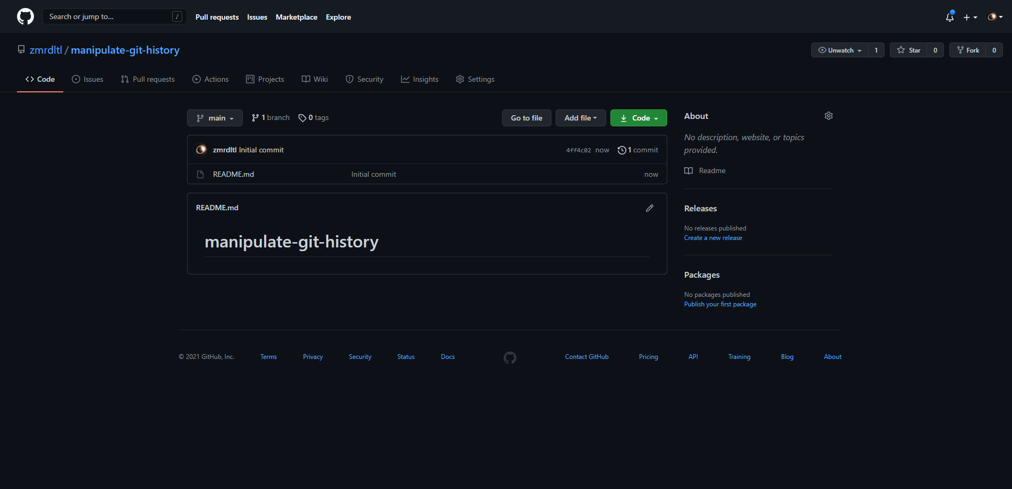
Task: Open Explore in top navigation
Action: click(x=338, y=17)
